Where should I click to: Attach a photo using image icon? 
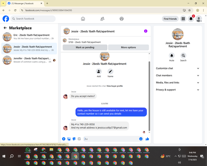(69, 139)
